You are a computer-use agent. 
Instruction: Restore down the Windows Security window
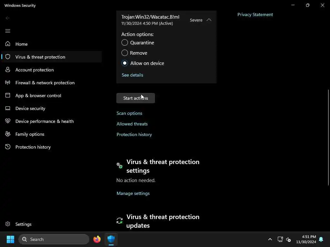click(x=307, y=5)
